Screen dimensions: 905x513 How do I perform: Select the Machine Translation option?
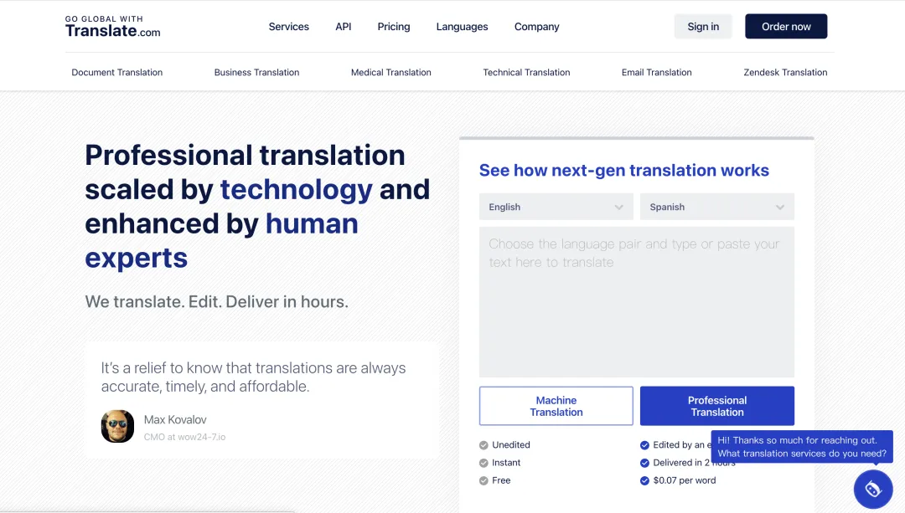pyautogui.click(x=556, y=406)
